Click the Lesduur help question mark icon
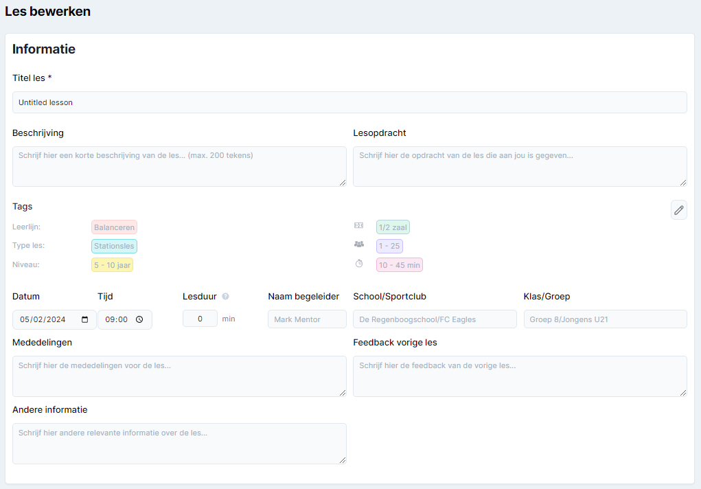The height and width of the screenshot is (489, 701). pyautogui.click(x=225, y=297)
